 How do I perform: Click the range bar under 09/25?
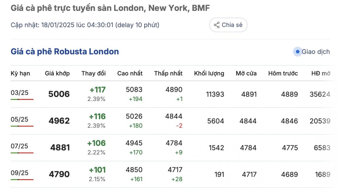coord(22,179)
